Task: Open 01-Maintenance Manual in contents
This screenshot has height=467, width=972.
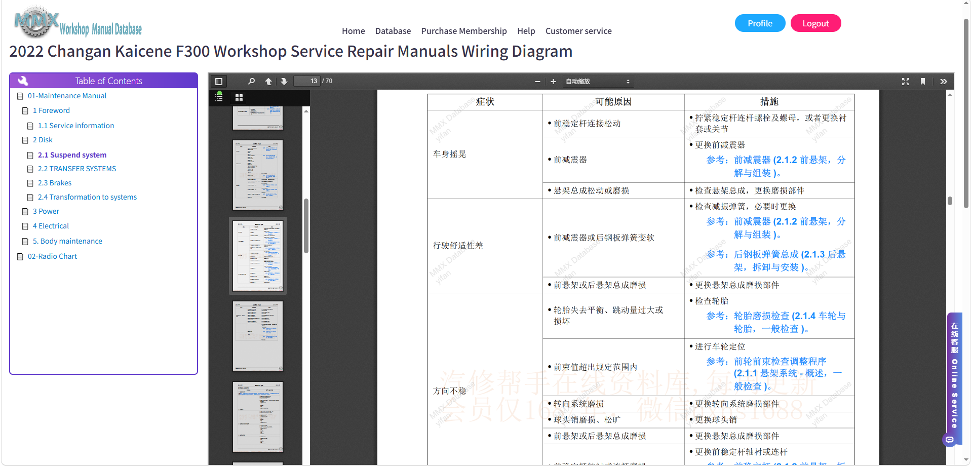Action: click(x=67, y=96)
